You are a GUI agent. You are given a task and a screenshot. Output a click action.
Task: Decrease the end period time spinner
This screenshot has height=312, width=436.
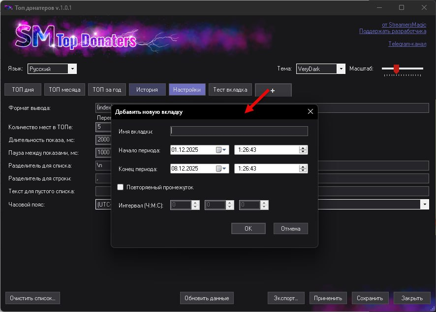click(303, 171)
